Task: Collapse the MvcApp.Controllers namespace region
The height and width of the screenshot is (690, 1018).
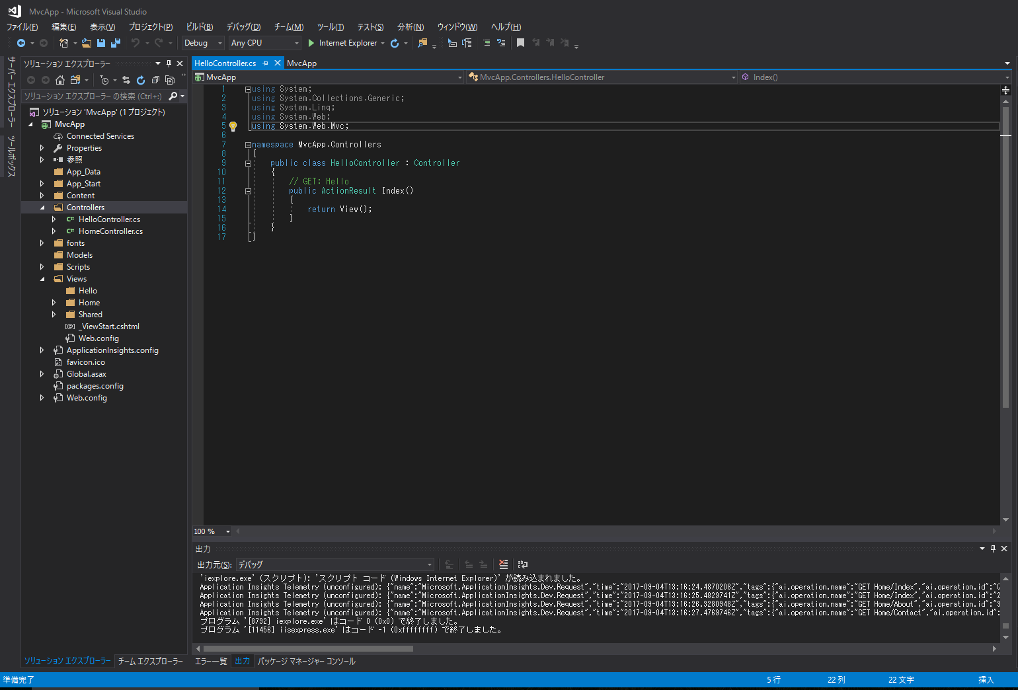Action: pyautogui.click(x=247, y=144)
